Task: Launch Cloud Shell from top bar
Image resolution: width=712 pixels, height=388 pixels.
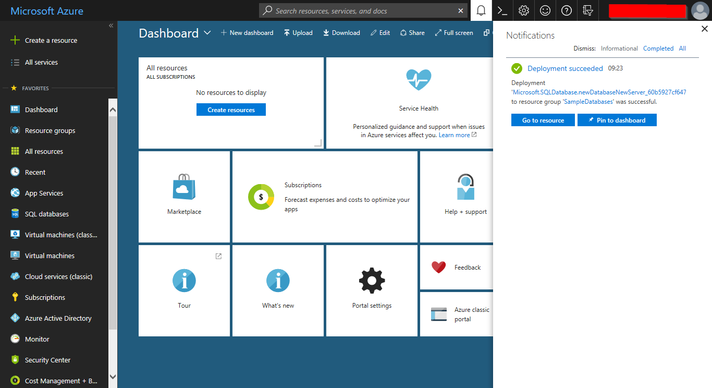Action: pos(502,10)
